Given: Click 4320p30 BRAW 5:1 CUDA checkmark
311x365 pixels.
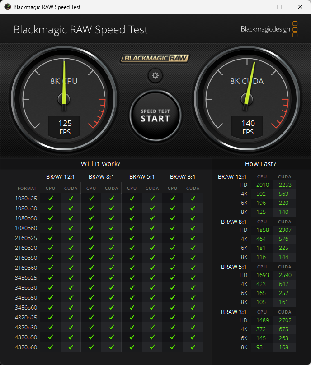Looking at the screenshot, I should (152, 327).
